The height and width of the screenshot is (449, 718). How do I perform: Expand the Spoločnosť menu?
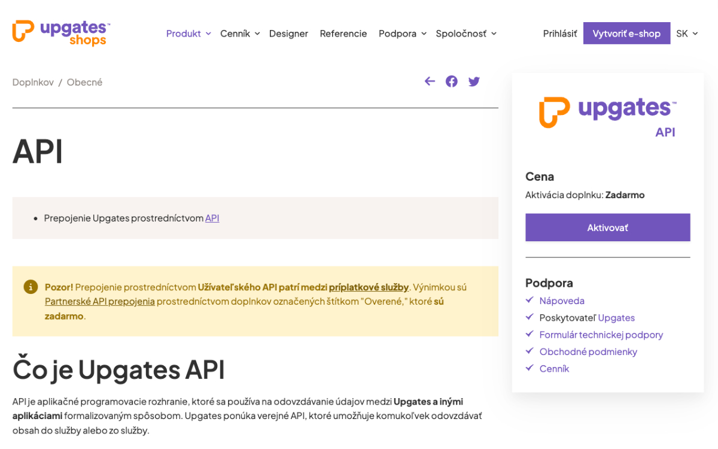click(x=466, y=34)
